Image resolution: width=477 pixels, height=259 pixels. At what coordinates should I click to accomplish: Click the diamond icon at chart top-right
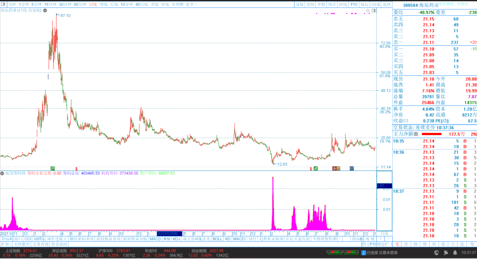368,11
